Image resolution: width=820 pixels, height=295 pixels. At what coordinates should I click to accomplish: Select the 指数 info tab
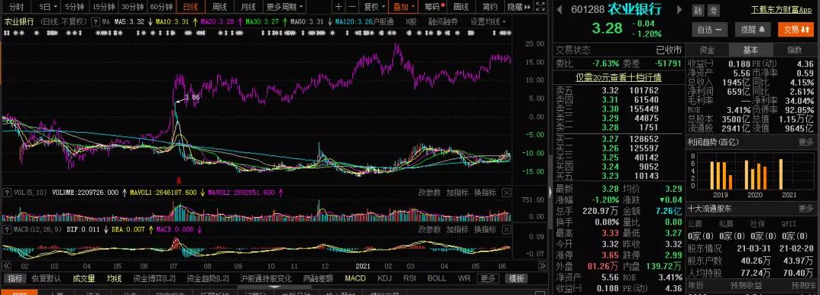tap(794, 50)
